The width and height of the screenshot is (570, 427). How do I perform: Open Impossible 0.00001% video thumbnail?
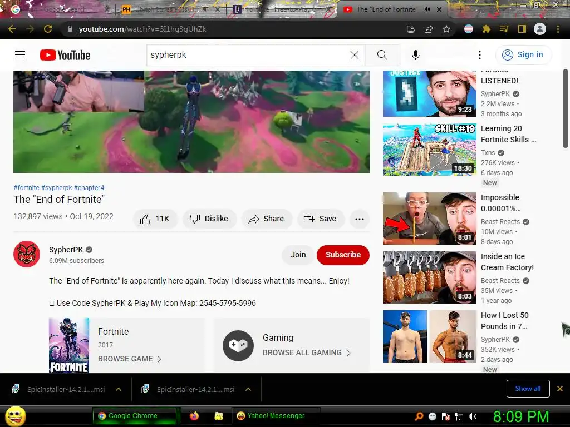[430, 219]
